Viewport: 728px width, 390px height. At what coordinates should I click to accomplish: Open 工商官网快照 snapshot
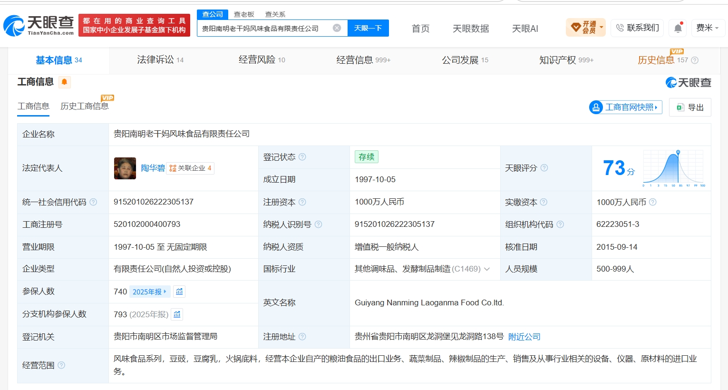point(626,107)
